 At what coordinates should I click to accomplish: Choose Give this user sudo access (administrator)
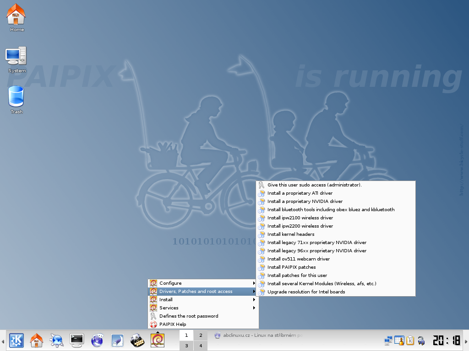[x=336, y=185]
